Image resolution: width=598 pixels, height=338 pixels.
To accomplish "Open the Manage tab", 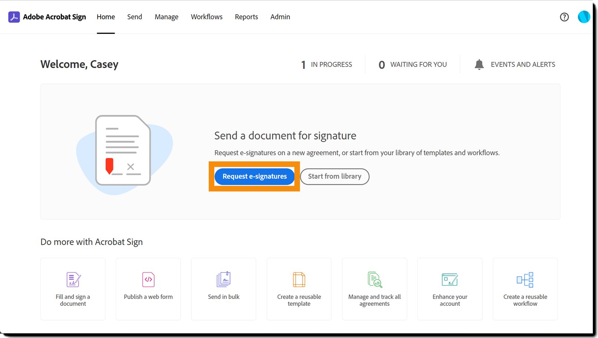I will (166, 17).
